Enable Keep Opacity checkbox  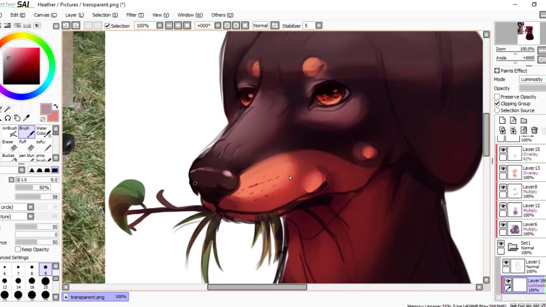(x=18, y=249)
